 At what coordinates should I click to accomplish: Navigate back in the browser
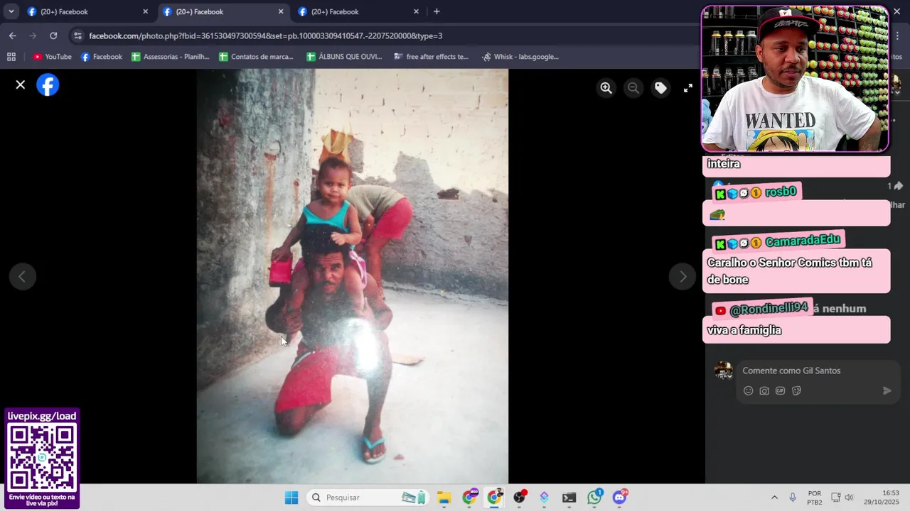[x=12, y=35]
